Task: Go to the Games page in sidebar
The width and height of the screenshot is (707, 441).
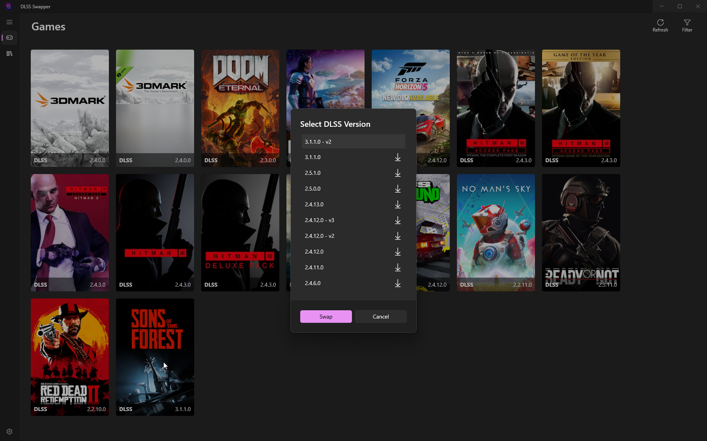Action: (x=9, y=38)
